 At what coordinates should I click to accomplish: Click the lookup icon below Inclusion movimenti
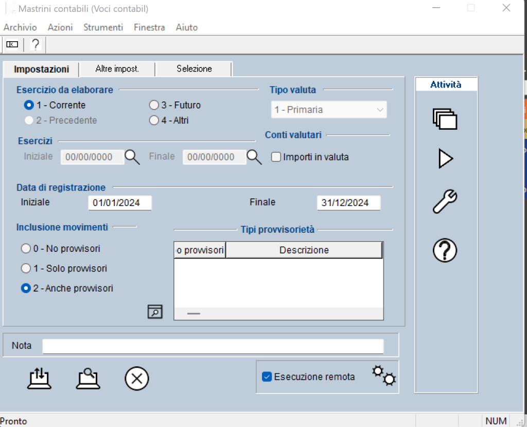(x=155, y=311)
